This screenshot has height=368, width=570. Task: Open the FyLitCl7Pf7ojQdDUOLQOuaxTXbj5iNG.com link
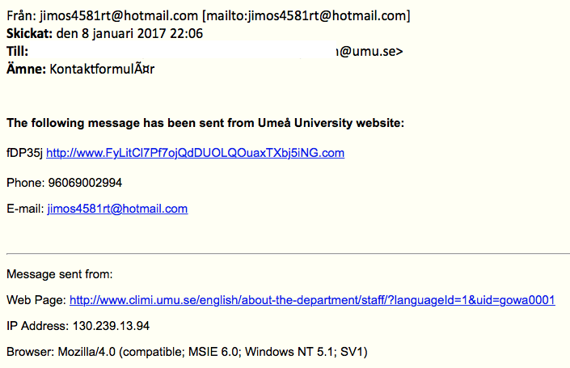pyautogui.click(x=196, y=153)
